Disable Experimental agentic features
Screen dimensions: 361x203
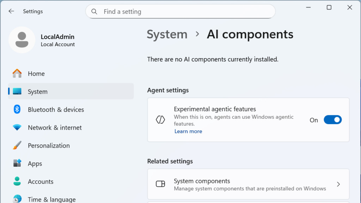(x=332, y=120)
